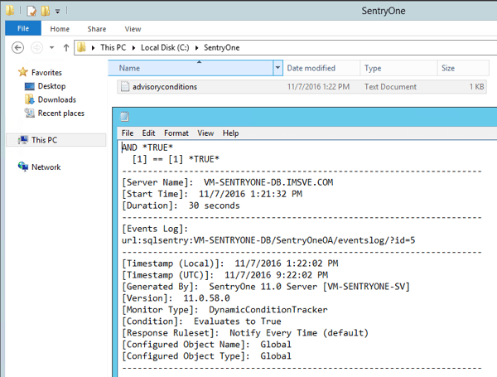The width and height of the screenshot is (497, 377).
Task: Go up one folder level
Action: [x=66, y=48]
